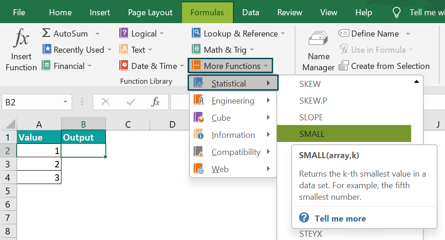Click the Financial functions icon

pyautogui.click(x=46, y=65)
